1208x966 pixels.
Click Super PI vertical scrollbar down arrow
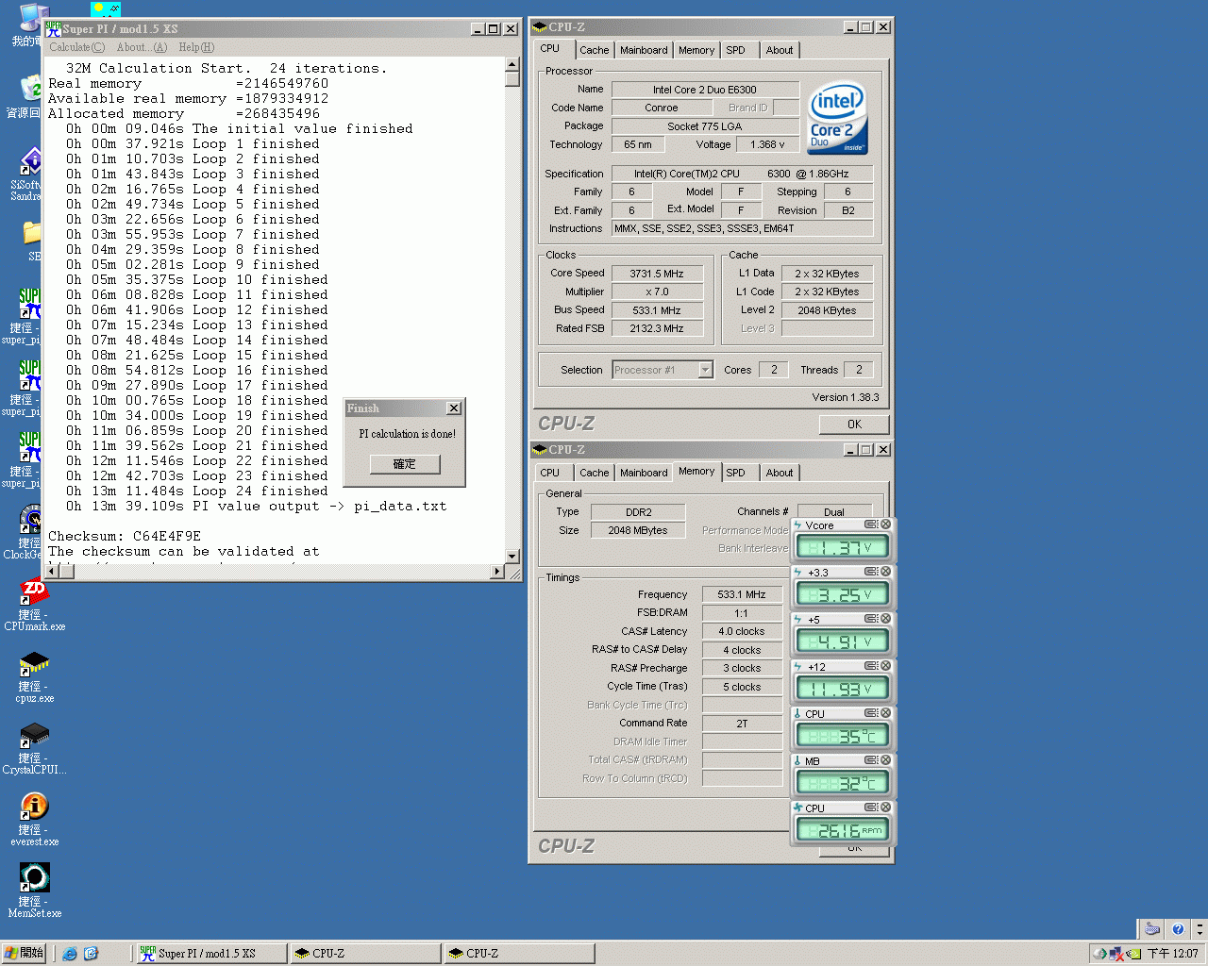click(x=512, y=557)
